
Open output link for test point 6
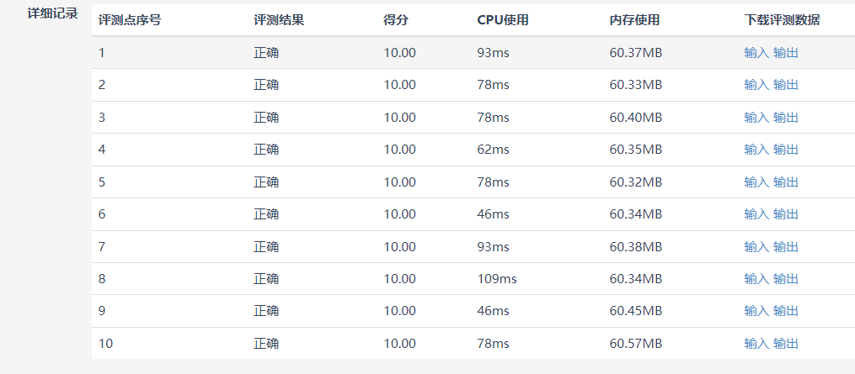tap(786, 214)
